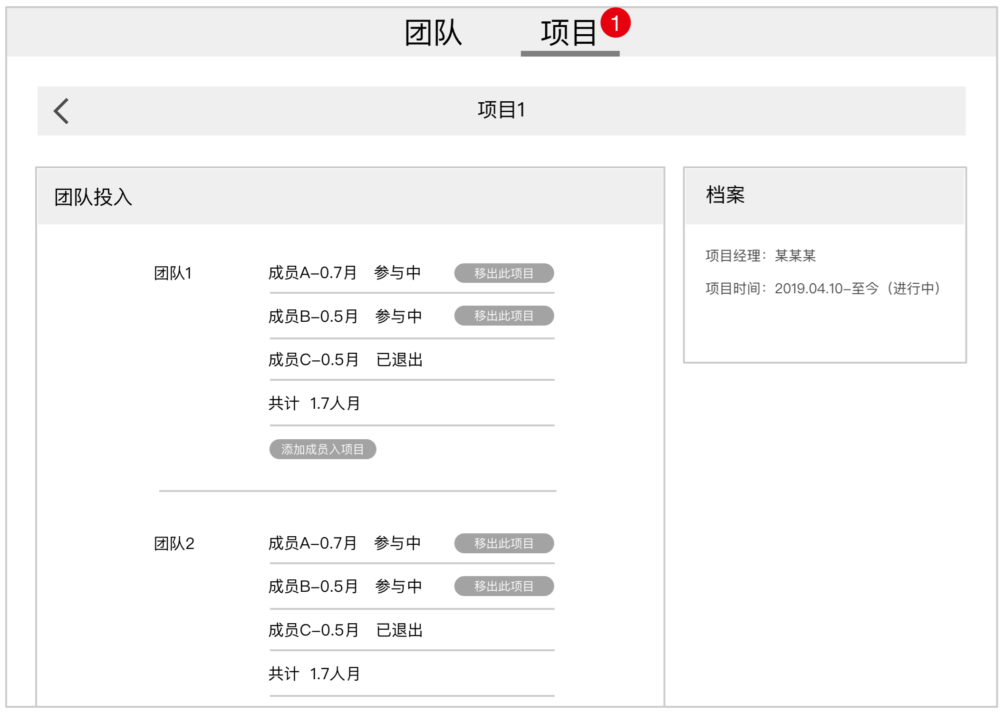Viewport: 1004px width, 713px height.
Task: Click 添加成员入项目 button under 团队1
Action: [x=323, y=449]
